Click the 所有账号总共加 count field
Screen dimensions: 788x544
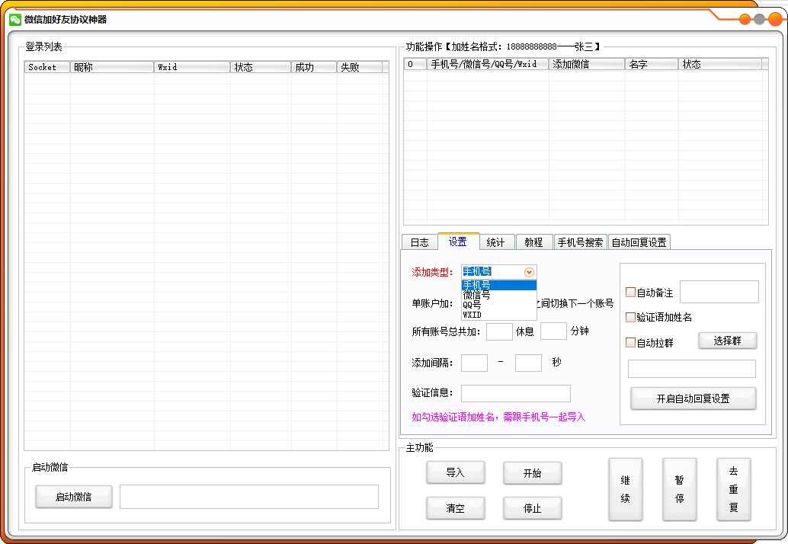coord(499,331)
